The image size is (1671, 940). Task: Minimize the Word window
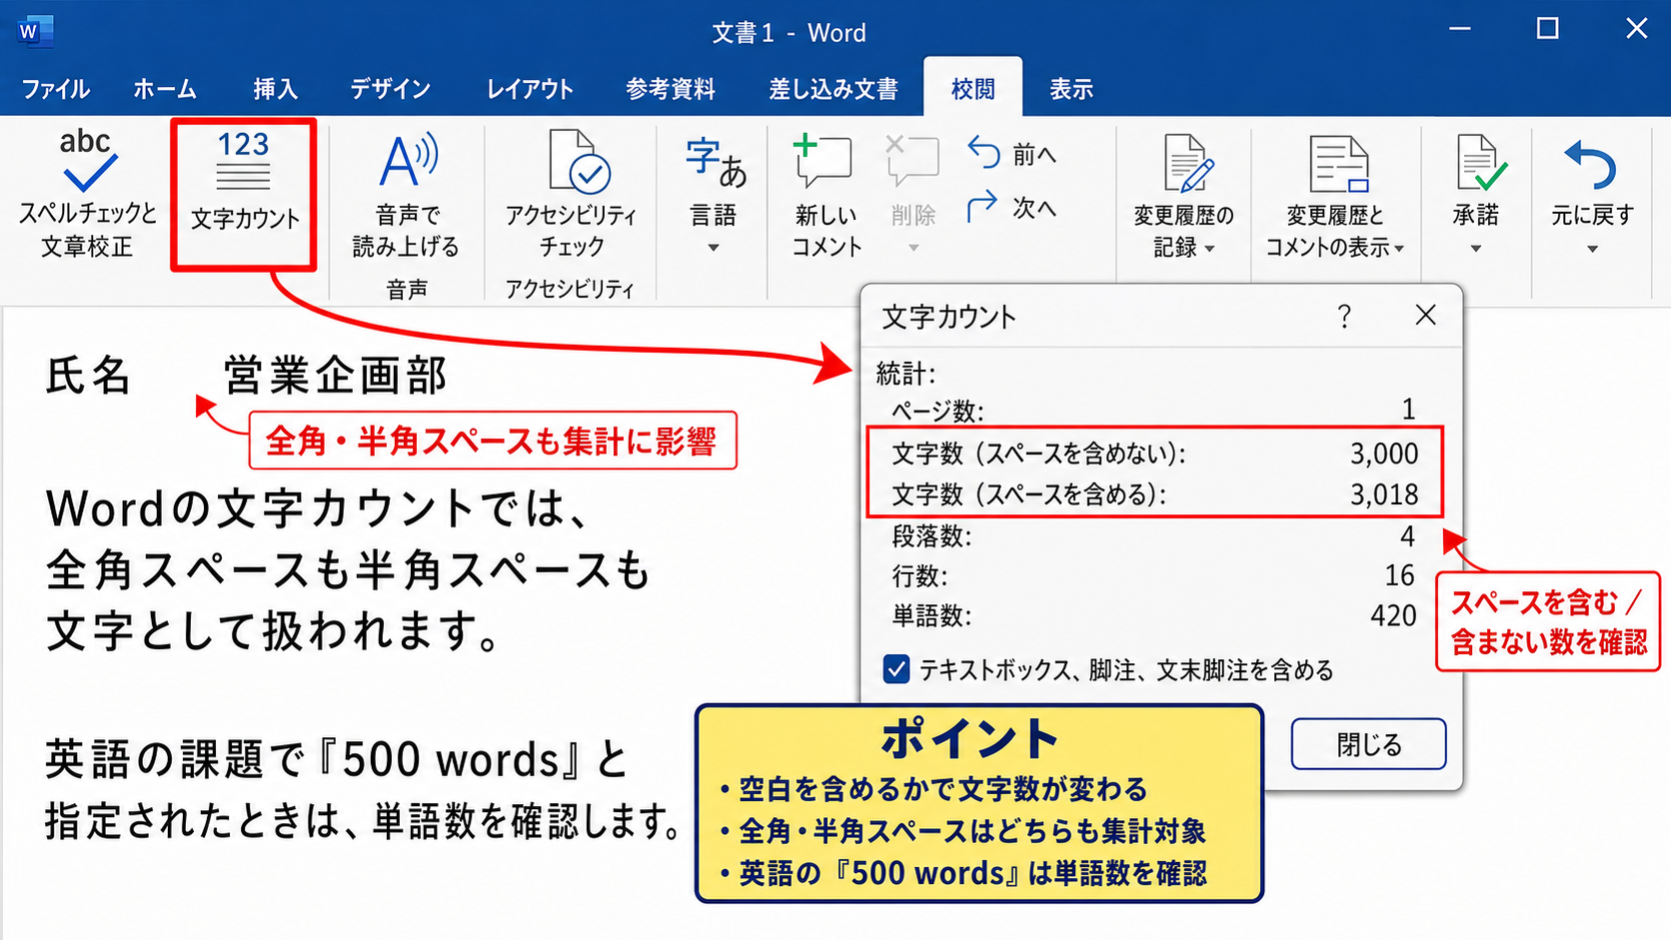pos(1460,29)
